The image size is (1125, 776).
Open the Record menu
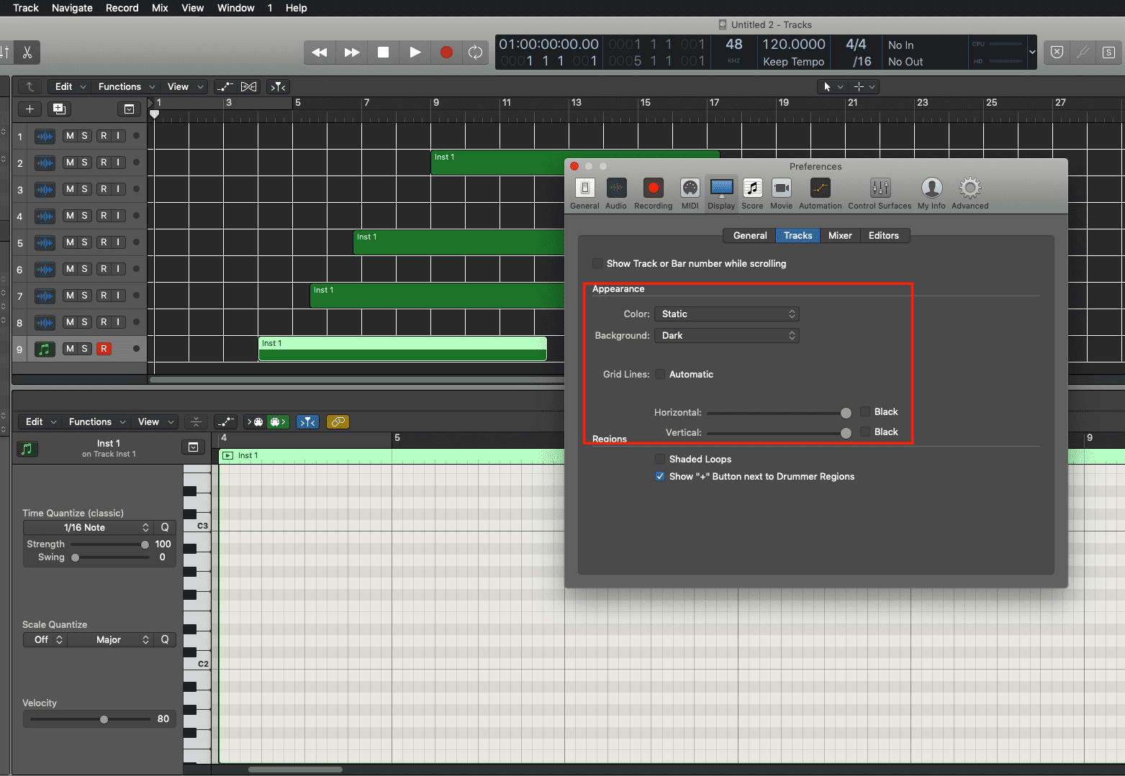[x=122, y=8]
